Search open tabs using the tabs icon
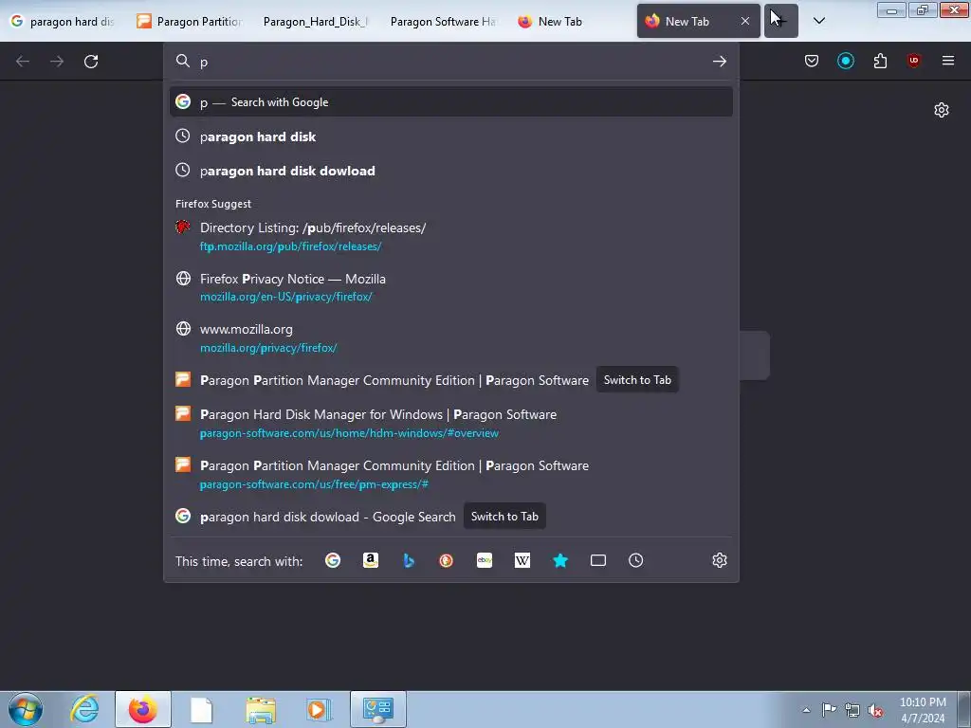Viewport: 971px width, 728px height. pos(597,561)
